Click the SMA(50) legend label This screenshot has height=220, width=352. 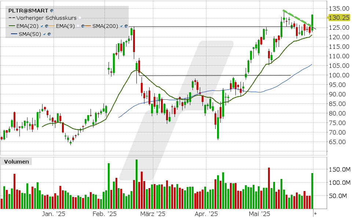[30, 34]
